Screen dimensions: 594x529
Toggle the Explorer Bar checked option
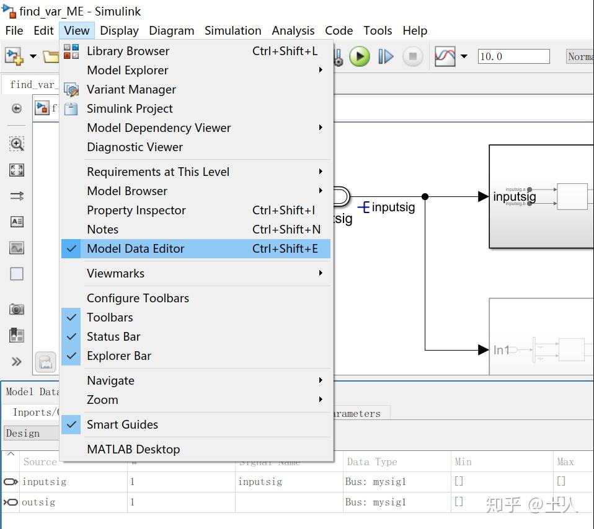click(x=196, y=356)
